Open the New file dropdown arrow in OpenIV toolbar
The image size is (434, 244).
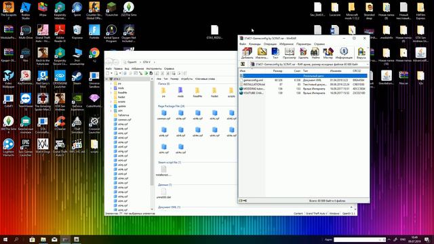tap(111, 73)
